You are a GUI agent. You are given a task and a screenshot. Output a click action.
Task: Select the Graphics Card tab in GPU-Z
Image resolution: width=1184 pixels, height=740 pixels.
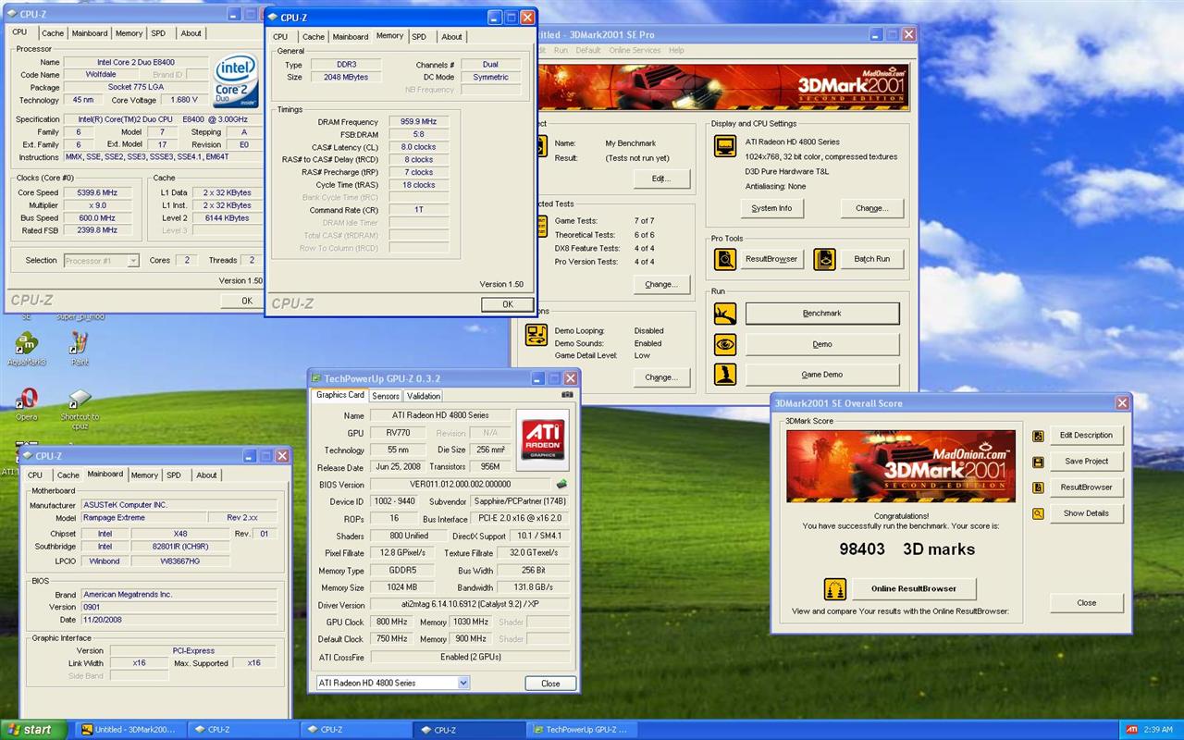tap(340, 395)
